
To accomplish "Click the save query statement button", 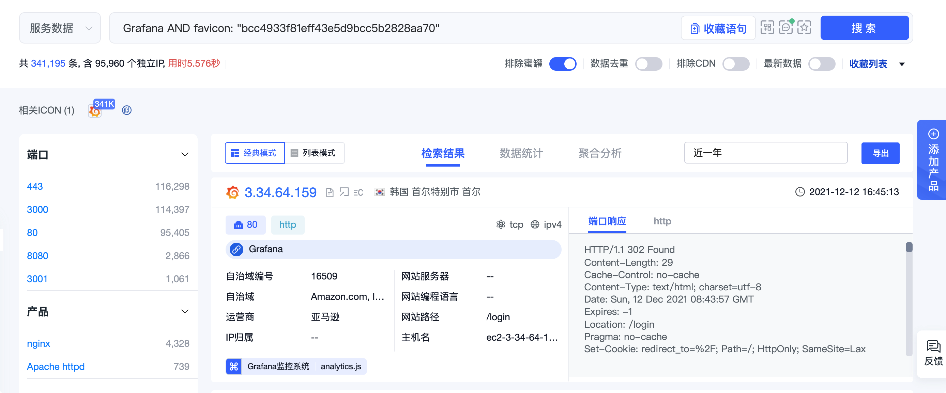I will click(718, 28).
